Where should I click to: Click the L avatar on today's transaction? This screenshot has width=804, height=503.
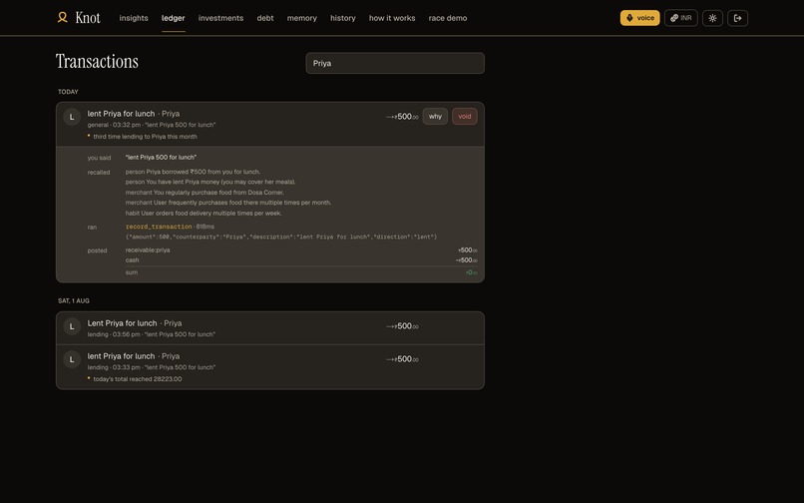(x=72, y=117)
